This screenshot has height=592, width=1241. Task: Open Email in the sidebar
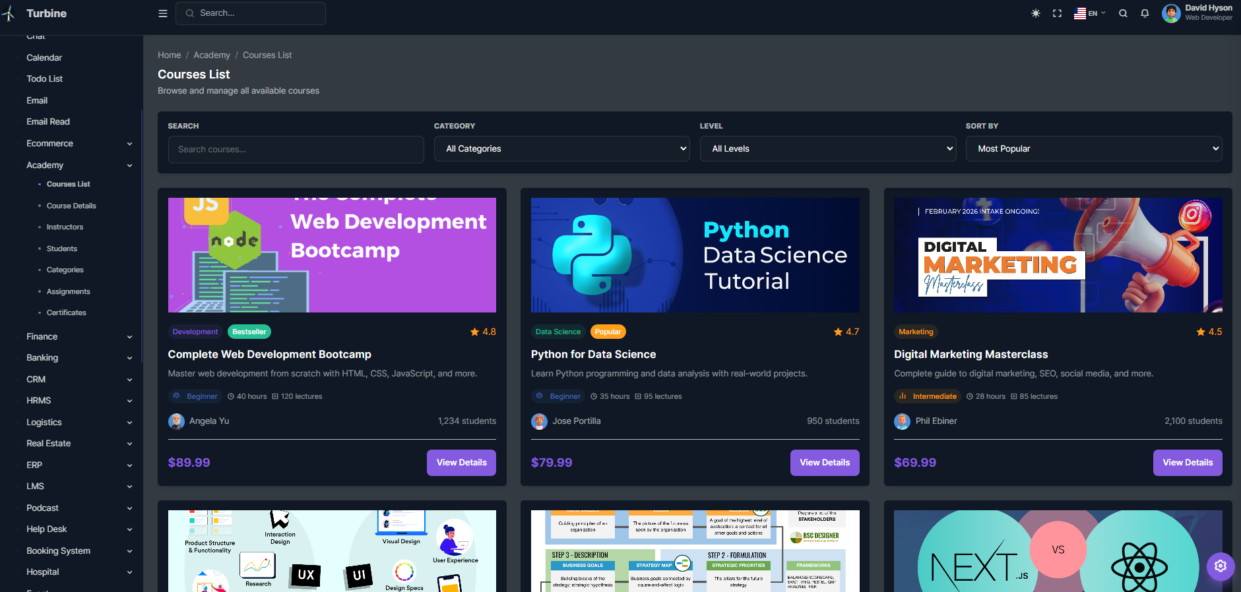pyautogui.click(x=37, y=100)
